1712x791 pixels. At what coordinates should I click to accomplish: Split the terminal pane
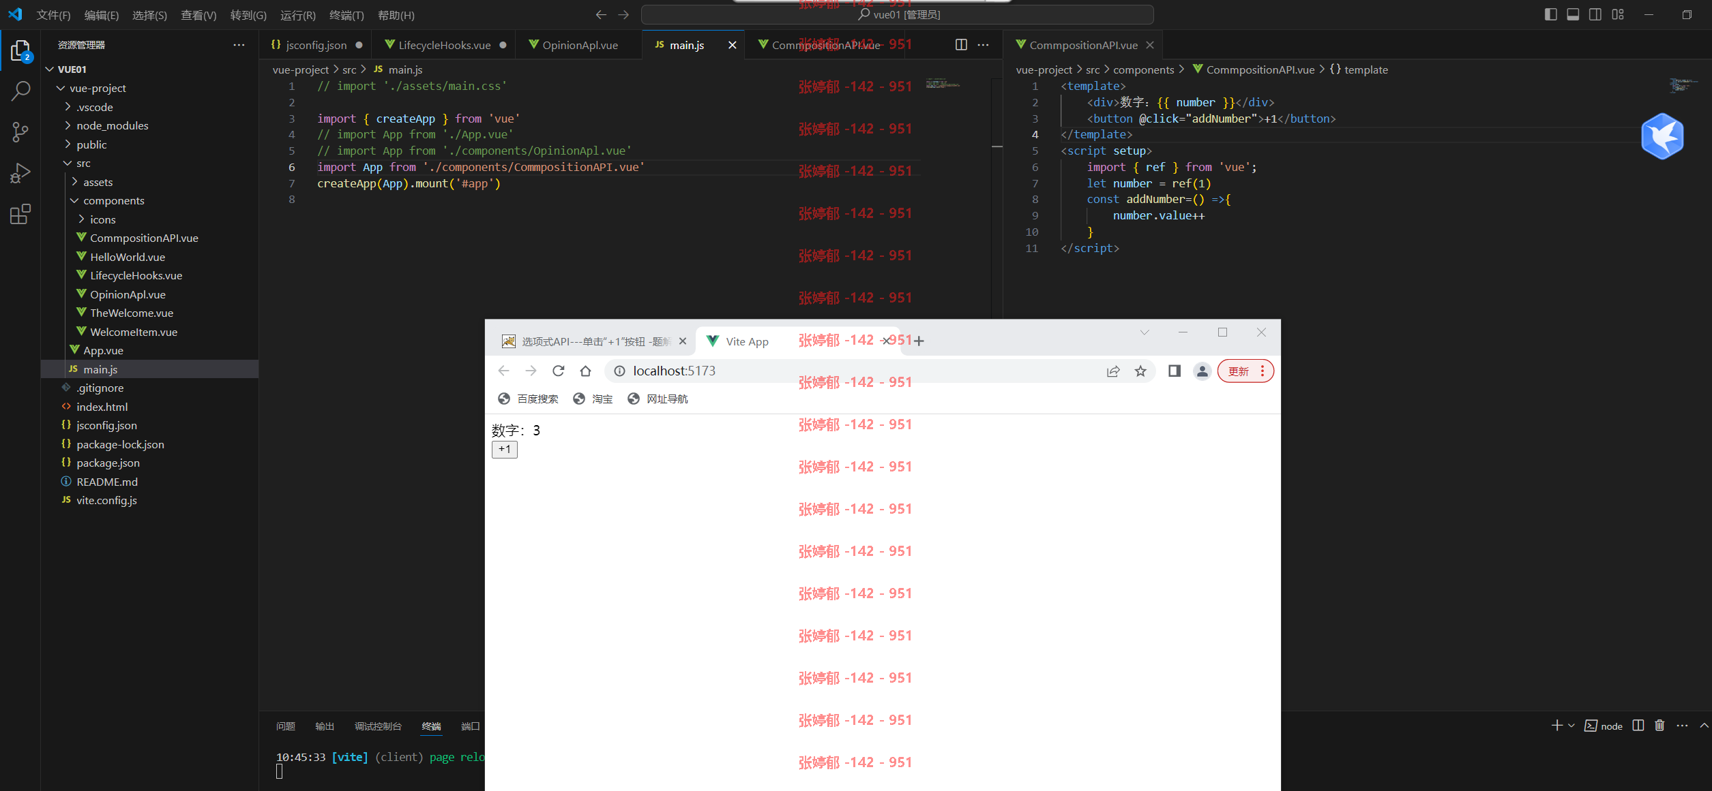[1638, 726]
